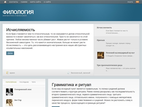
Task: Switch to the 'Популярное' tab
Action: 11,82
